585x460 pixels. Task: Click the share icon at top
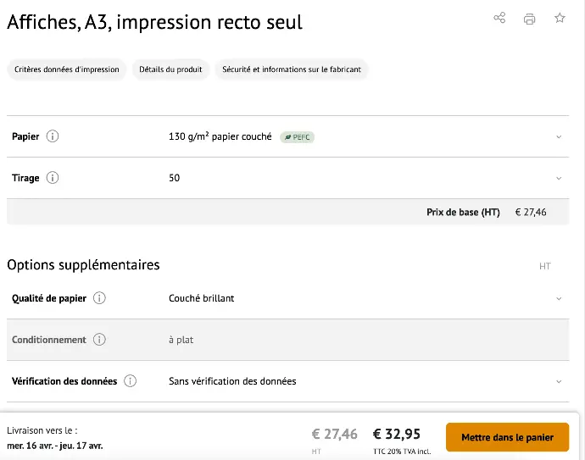tap(499, 18)
